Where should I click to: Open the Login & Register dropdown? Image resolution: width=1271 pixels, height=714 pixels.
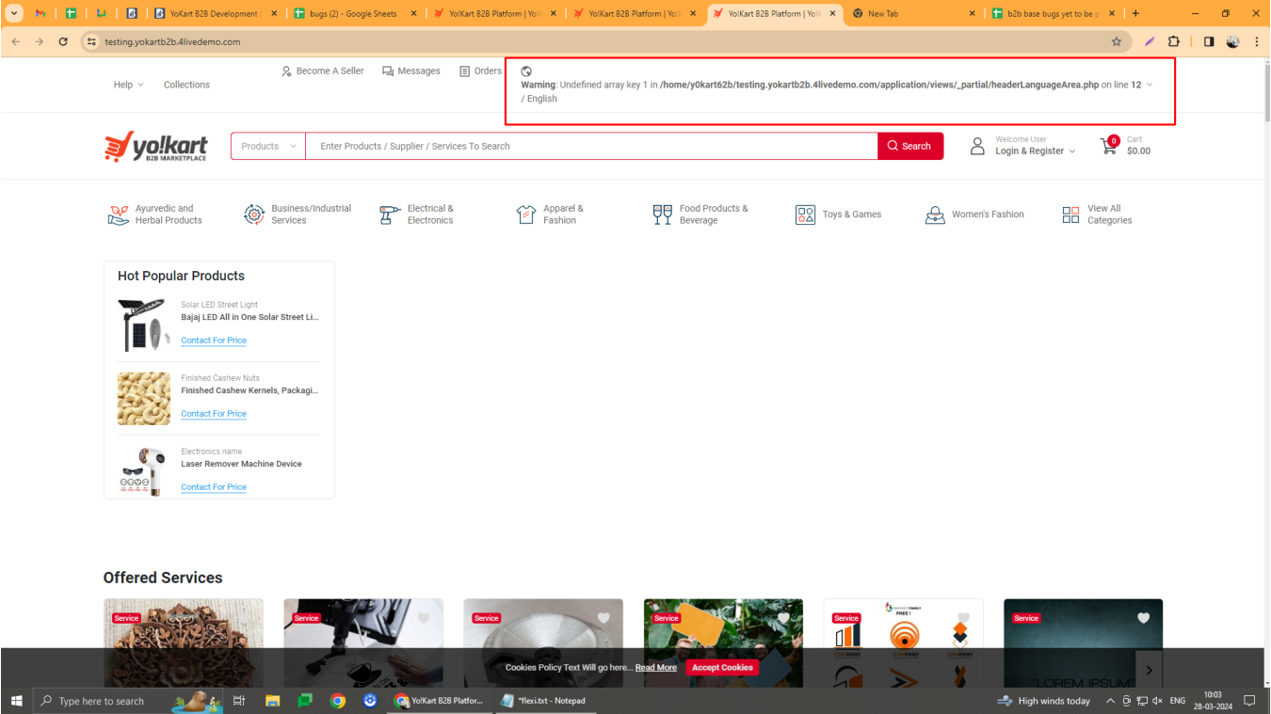[1029, 151]
